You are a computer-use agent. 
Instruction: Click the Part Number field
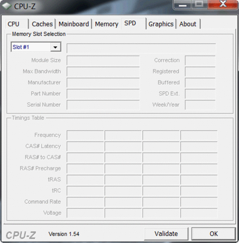pyautogui.click(x=103, y=94)
